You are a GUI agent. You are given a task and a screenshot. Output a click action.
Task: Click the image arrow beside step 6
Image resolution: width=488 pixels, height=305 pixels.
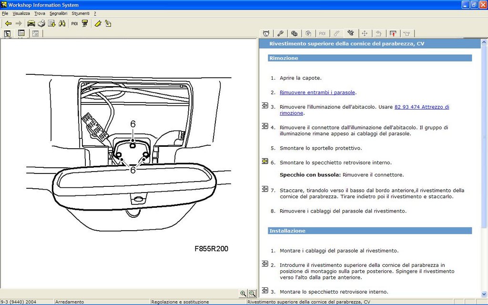tap(265, 162)
